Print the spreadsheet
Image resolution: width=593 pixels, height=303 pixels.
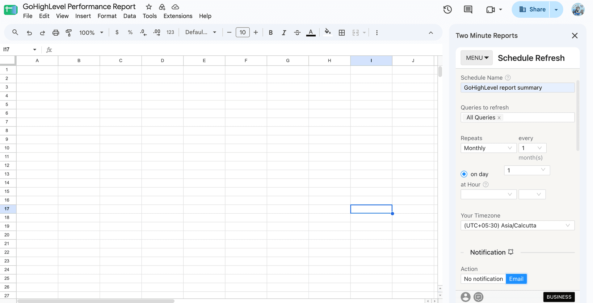56,32
